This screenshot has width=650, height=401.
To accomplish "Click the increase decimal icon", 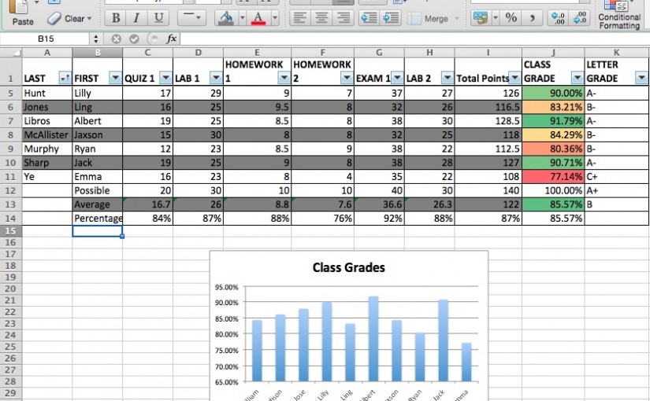I will 558,17.
